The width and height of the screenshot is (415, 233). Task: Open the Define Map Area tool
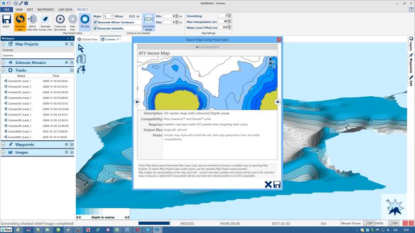point(33,21)
